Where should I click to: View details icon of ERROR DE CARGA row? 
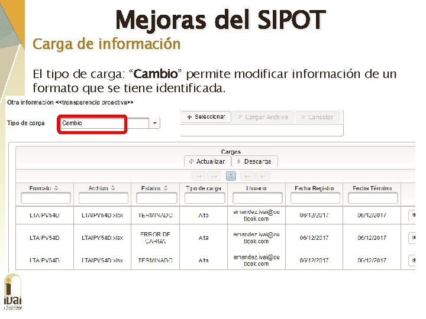tap(413, 238)
